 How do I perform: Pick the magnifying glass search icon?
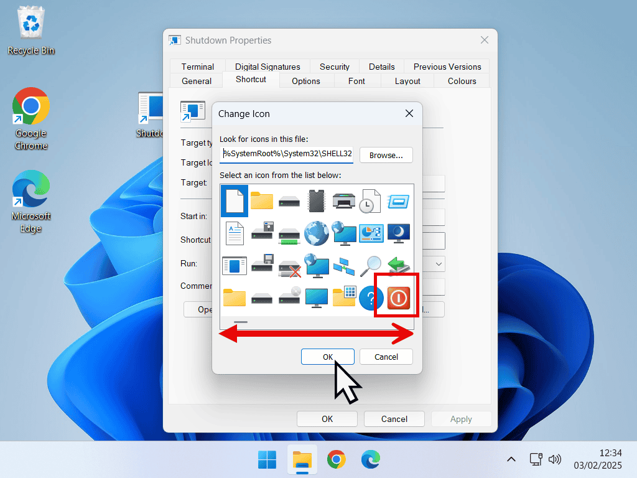(x=371, y=266)
